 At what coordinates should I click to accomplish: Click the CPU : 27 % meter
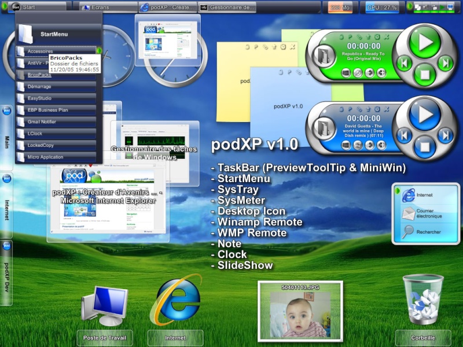[382, 8]
